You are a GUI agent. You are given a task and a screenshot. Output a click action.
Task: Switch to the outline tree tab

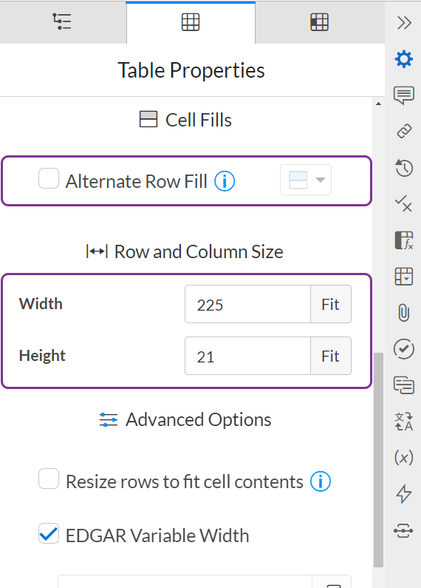click(x=63, y=22)
